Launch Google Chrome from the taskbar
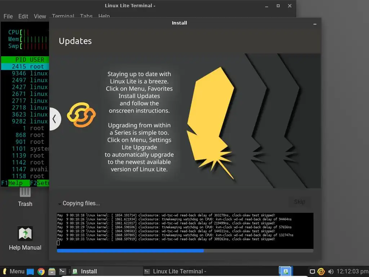369x277 pixels. point(41,272)
